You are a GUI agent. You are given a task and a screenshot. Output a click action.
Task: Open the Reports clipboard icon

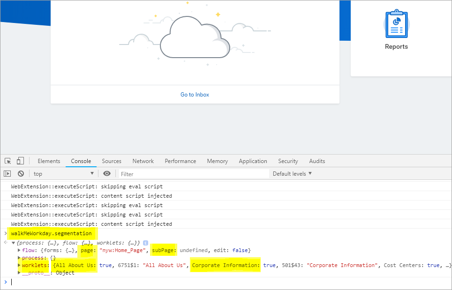[396, 24]
